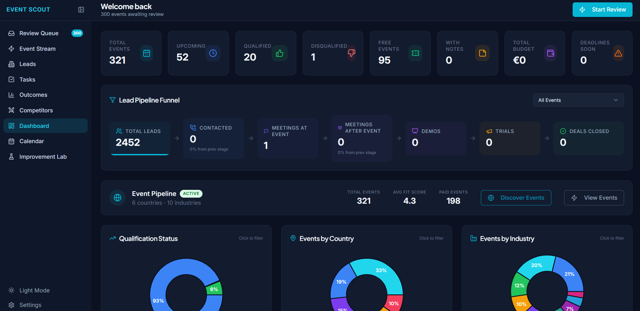Screen dimensions: 640x311
Task: Open the Calendar page
Action: (x=45, y=141)
